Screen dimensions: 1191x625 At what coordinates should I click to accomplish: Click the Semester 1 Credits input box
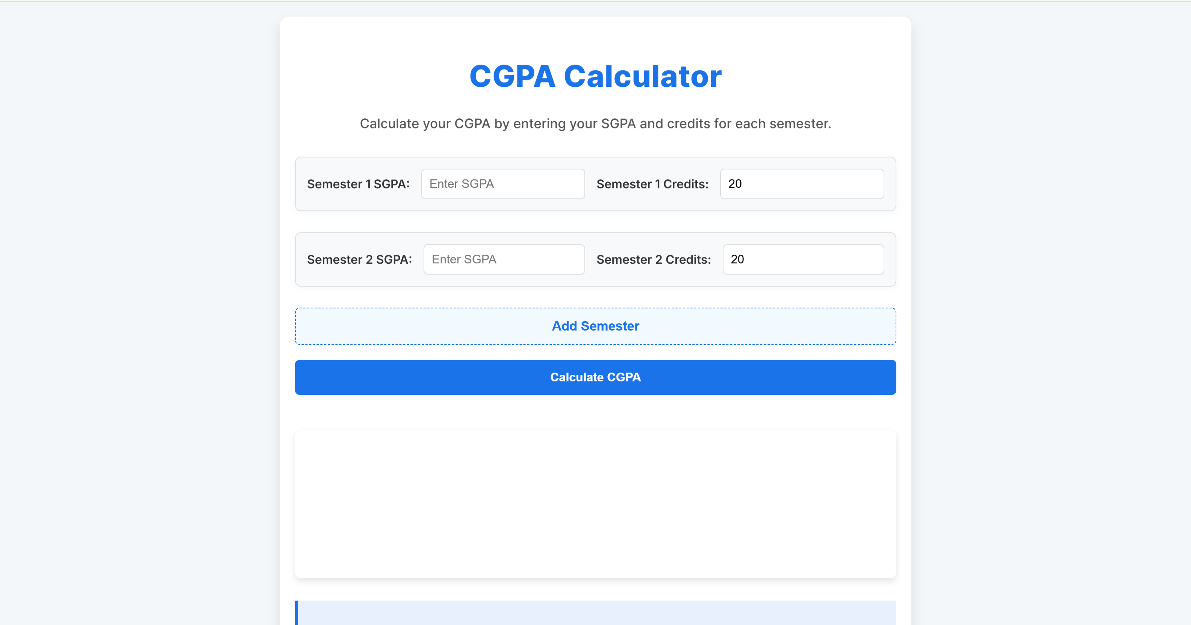click(x=801, y=184)
